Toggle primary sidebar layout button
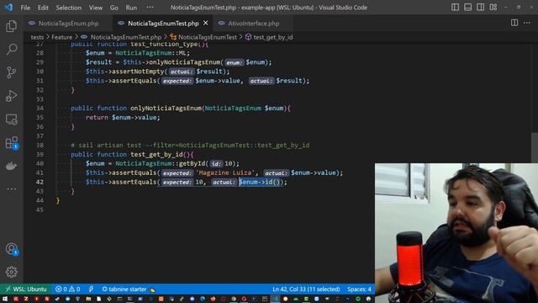538x303 pixels. click(x=455, y=8)
